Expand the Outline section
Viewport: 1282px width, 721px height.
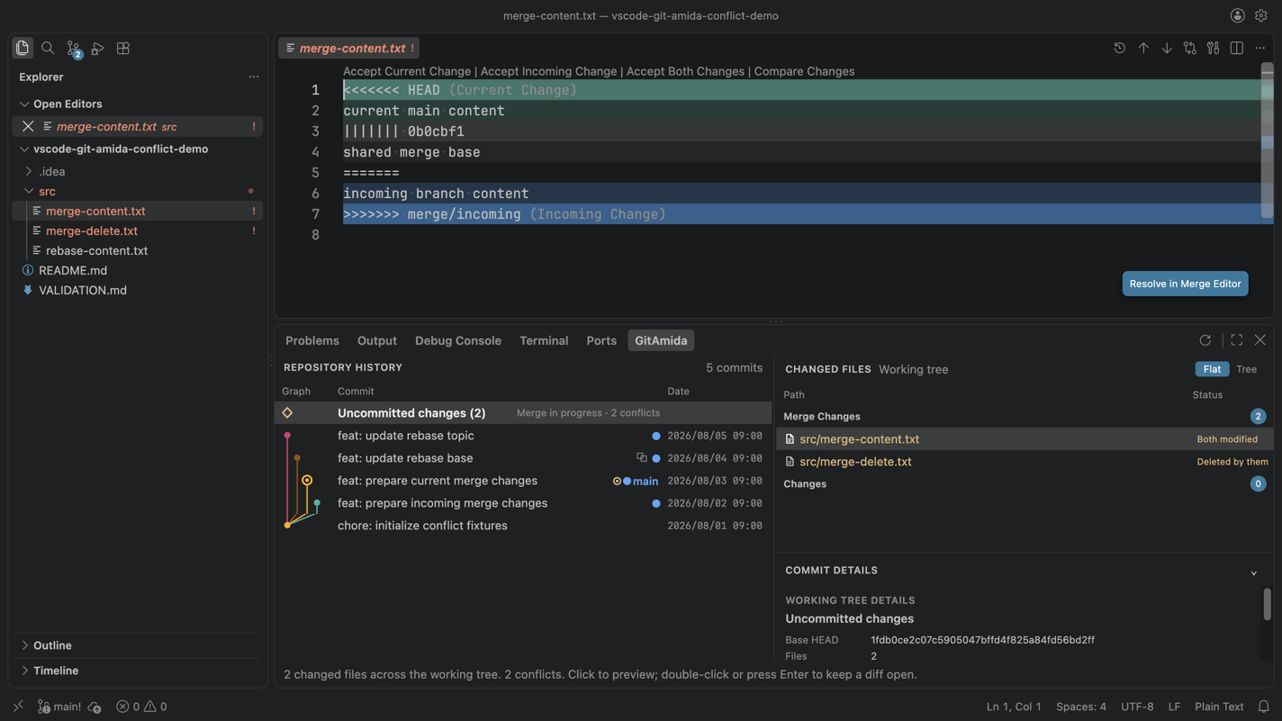(x=24, y=645)
